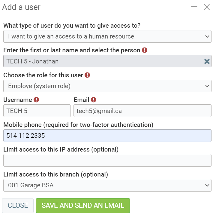Expand the role dropdown showing Employe
Screen dimensions: 213x215
[107, 86]
